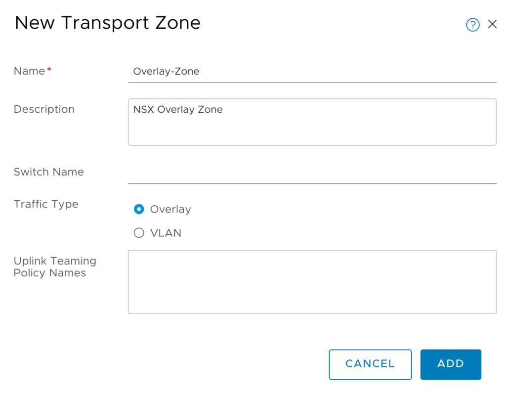
Task: Click the "New Transport Zone" dialog title
Action: pos(107,23)
